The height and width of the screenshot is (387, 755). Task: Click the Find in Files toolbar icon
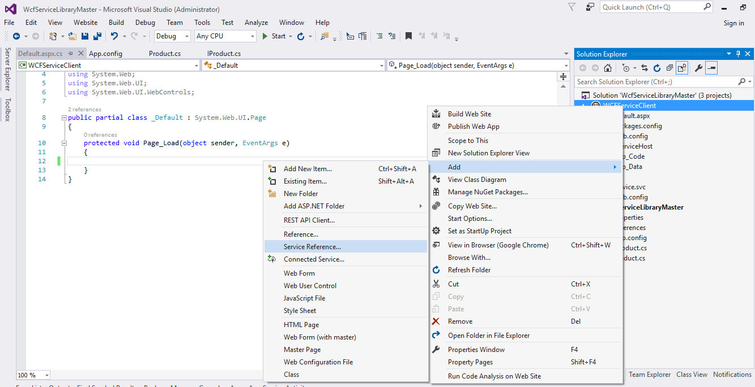click(325, 36)
